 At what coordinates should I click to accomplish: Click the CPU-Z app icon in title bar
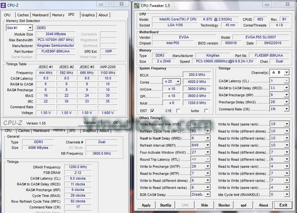point(3,5)
